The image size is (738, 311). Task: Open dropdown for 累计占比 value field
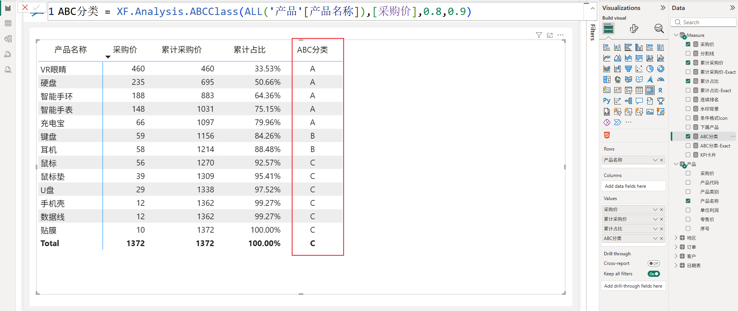click(655, 228)
